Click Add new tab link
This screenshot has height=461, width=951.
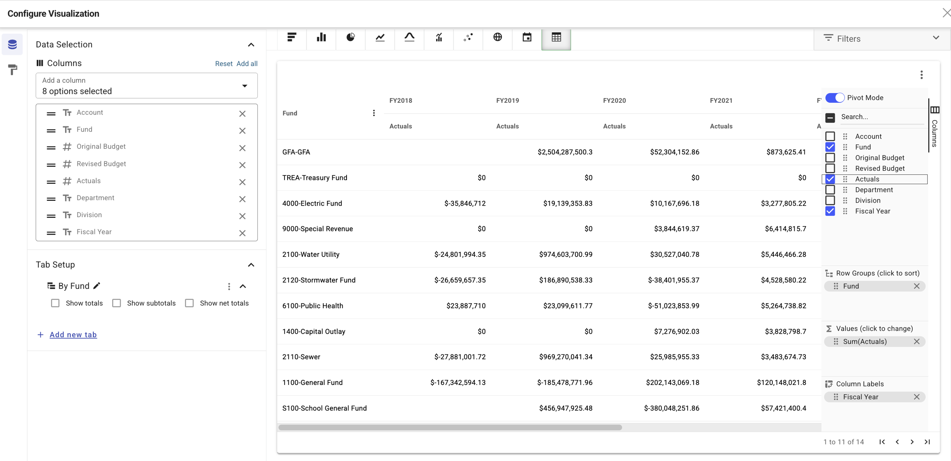(73, 334)
